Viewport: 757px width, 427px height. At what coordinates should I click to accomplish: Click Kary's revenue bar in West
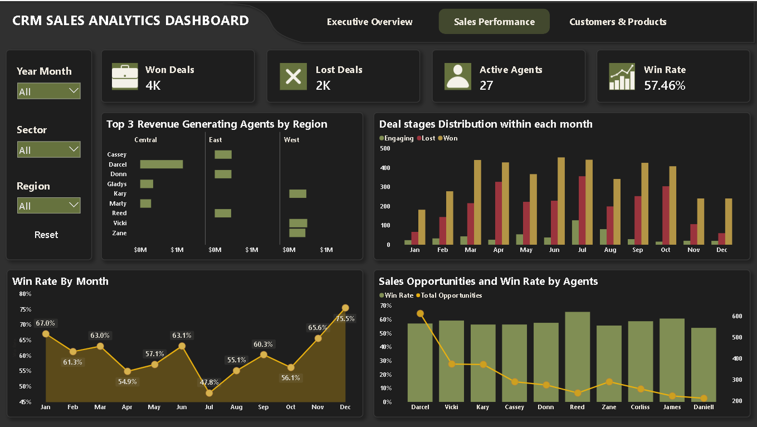(297, 193)
